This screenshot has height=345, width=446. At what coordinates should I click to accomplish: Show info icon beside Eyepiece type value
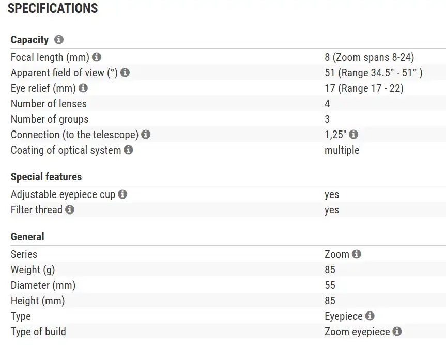[370, 316]
